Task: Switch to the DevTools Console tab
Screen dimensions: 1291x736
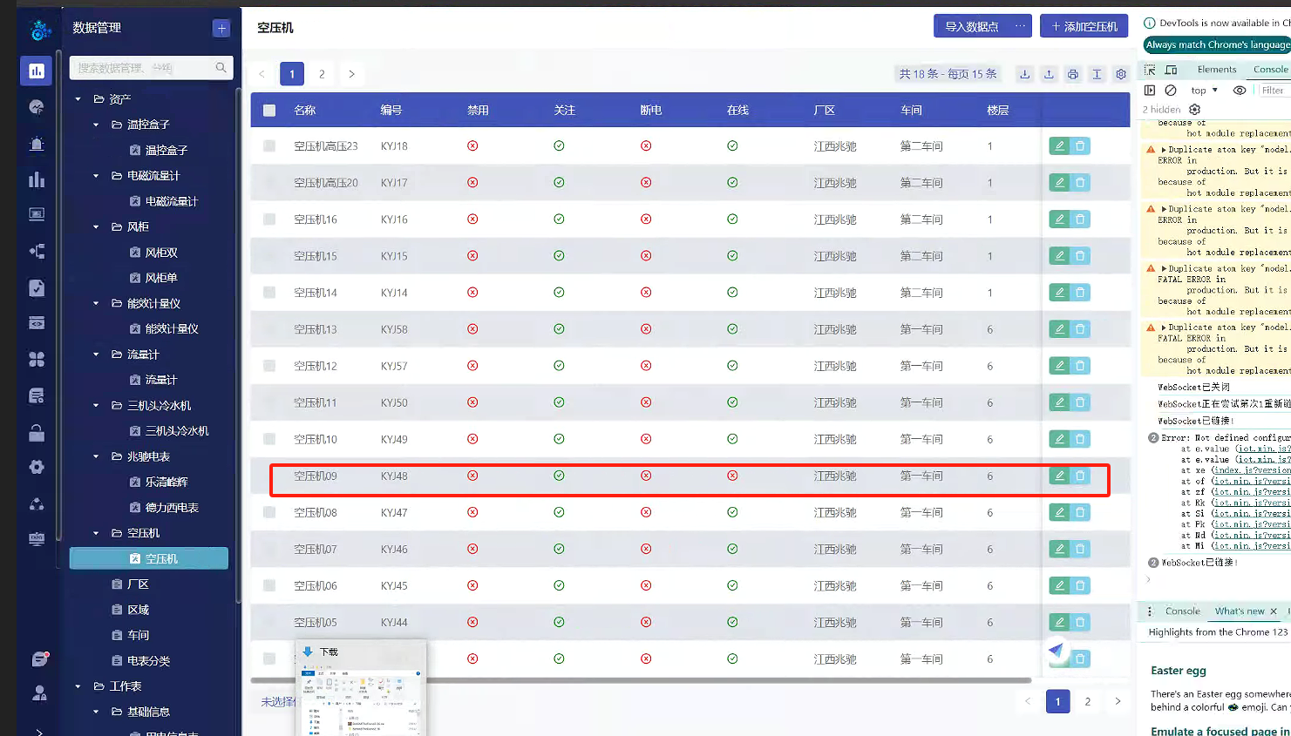Action: point(1270,70)
